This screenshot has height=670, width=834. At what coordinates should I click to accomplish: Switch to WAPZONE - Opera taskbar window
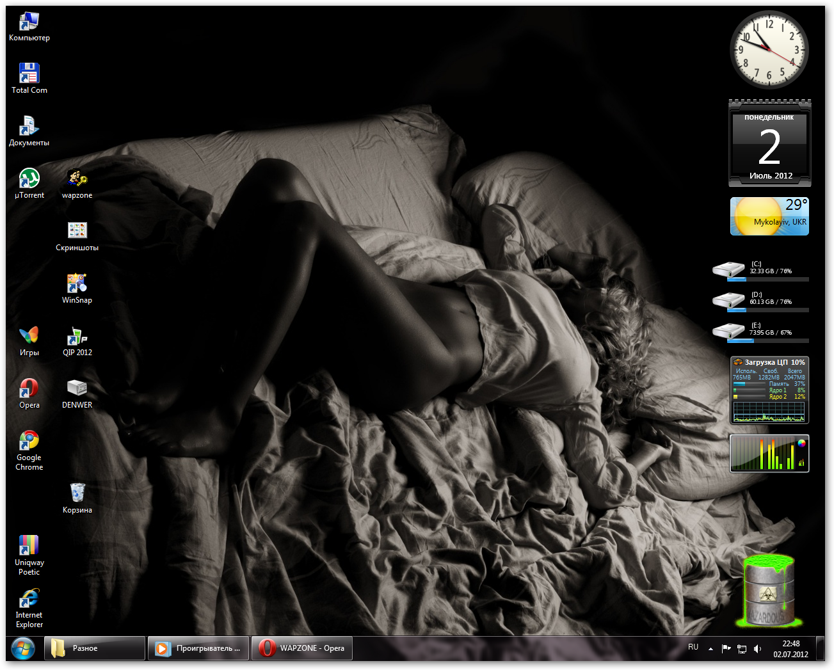(x=301, y=648)
